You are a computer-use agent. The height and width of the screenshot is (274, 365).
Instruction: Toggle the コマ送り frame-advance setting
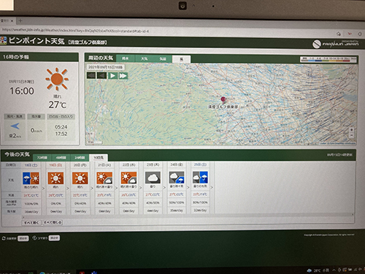click(54, 238)
